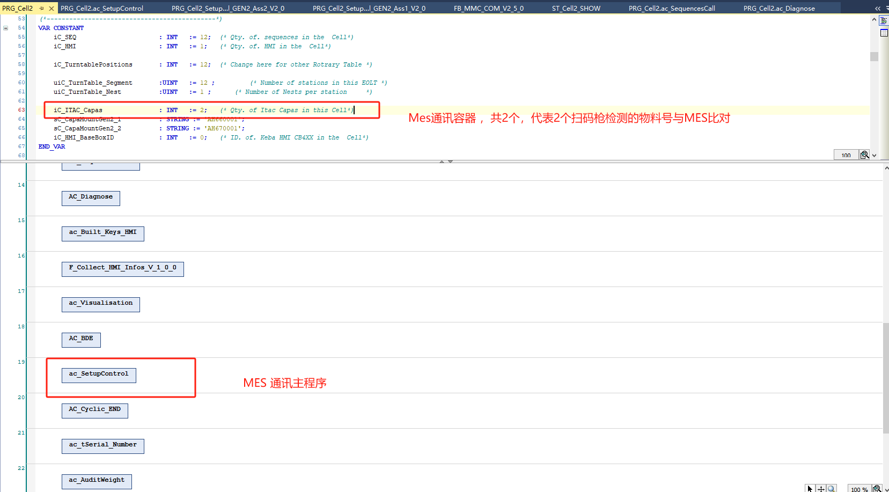Switch to tabular declaration view icon
The height and width of the screenshot is (492, 889).
884,33
